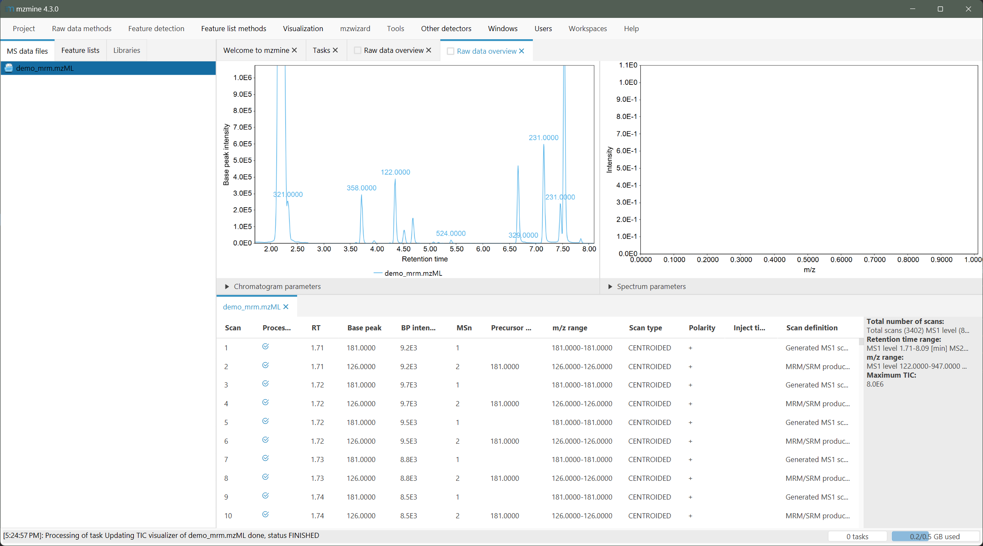Open the Help menu
Screen dimensions: 983x546
631,29
